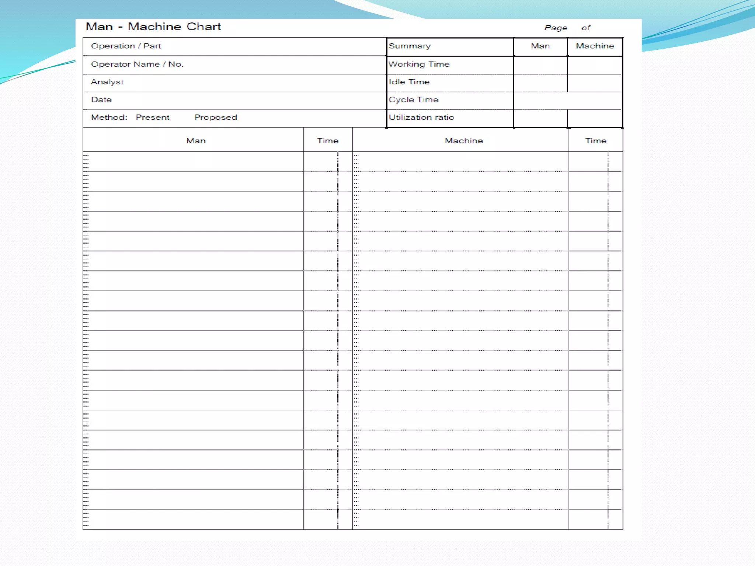Click the Time header beside Man column
Screen dimensions: 755x566
(x=327, y=141)
